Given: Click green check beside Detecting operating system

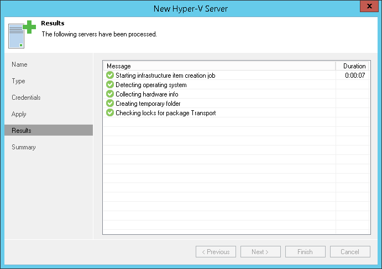Looking at the screenshot, I should [x=110, y=85].
